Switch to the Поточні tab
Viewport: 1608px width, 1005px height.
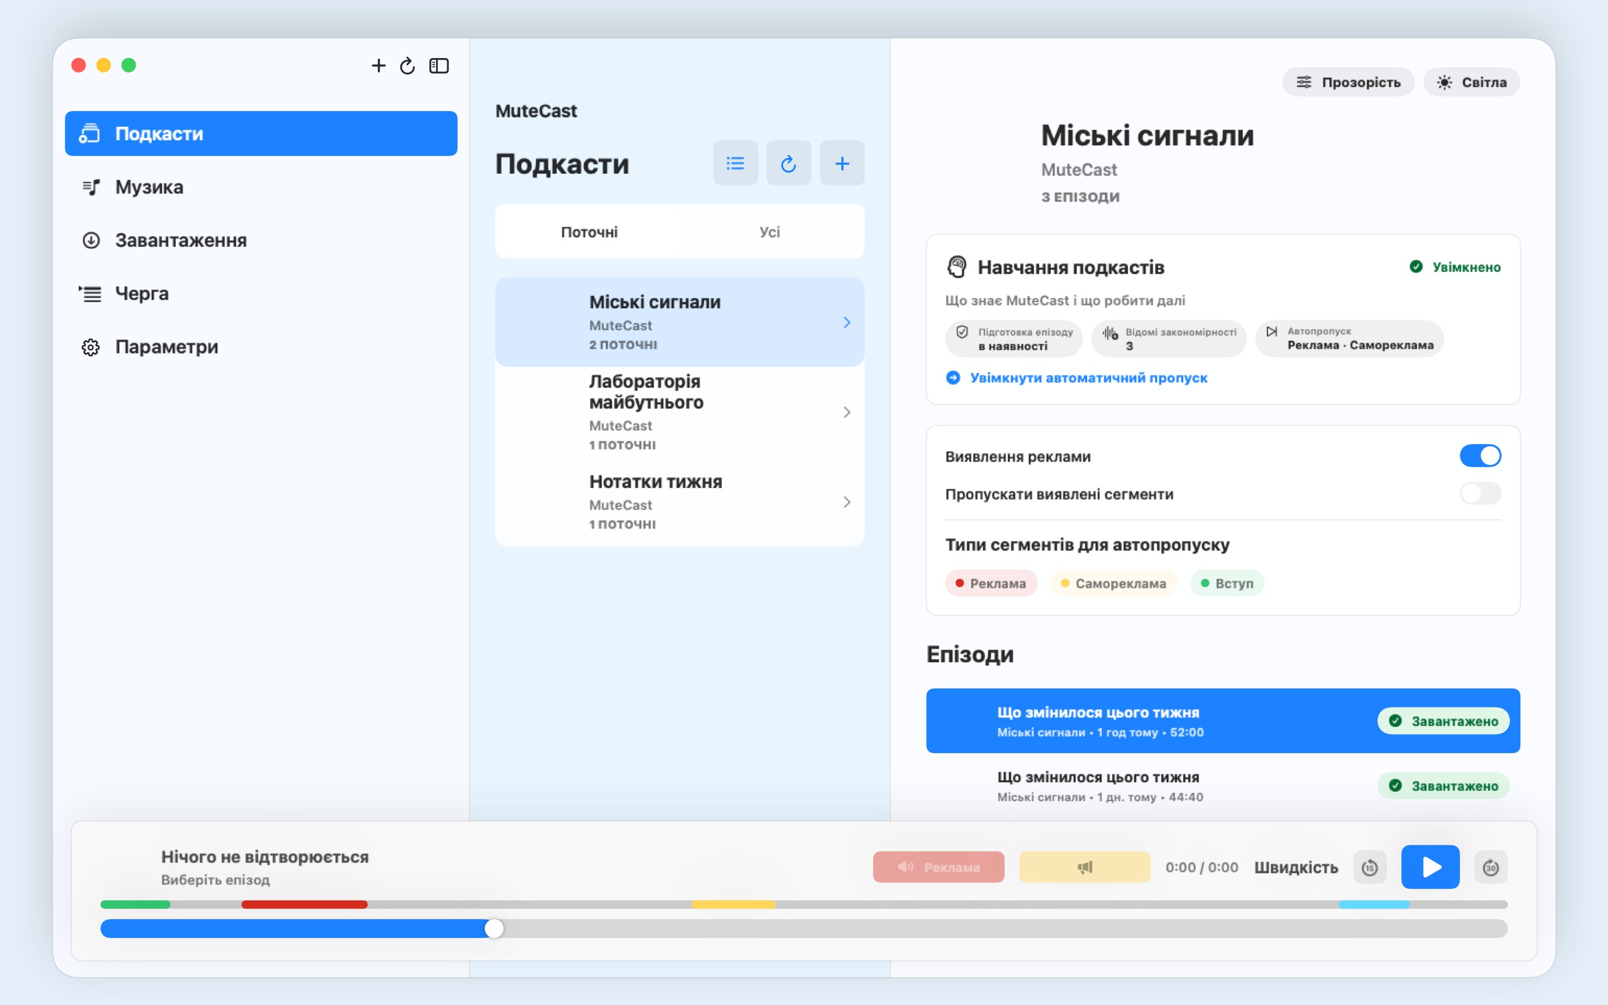click(588, 232)
